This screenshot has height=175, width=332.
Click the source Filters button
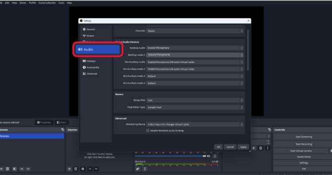click(62, 122)
